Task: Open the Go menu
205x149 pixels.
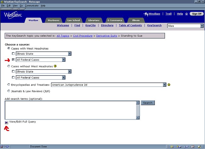Action: [x=21, y=6]
